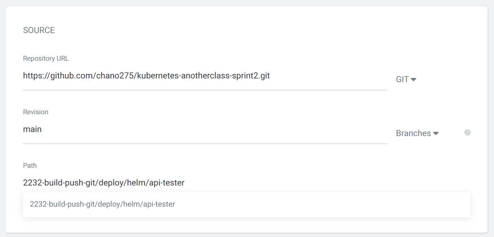The image size is (494, 237).
Task: Click the caret arrow beside Branches
Action: click(436, 133)
